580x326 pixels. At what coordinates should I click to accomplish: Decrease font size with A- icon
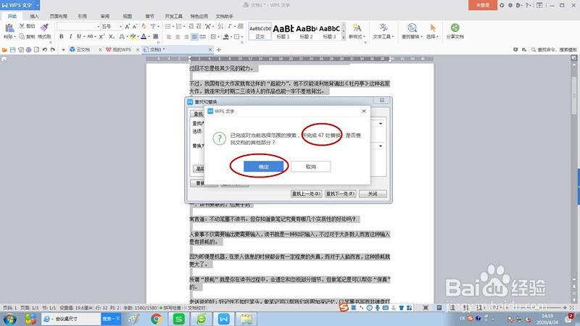[x=135, y=26]
